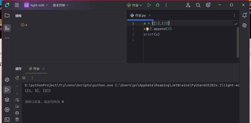Open the 作业 run configuration dropdown
The height and width of the screenshot is (123, 251).
134,5
